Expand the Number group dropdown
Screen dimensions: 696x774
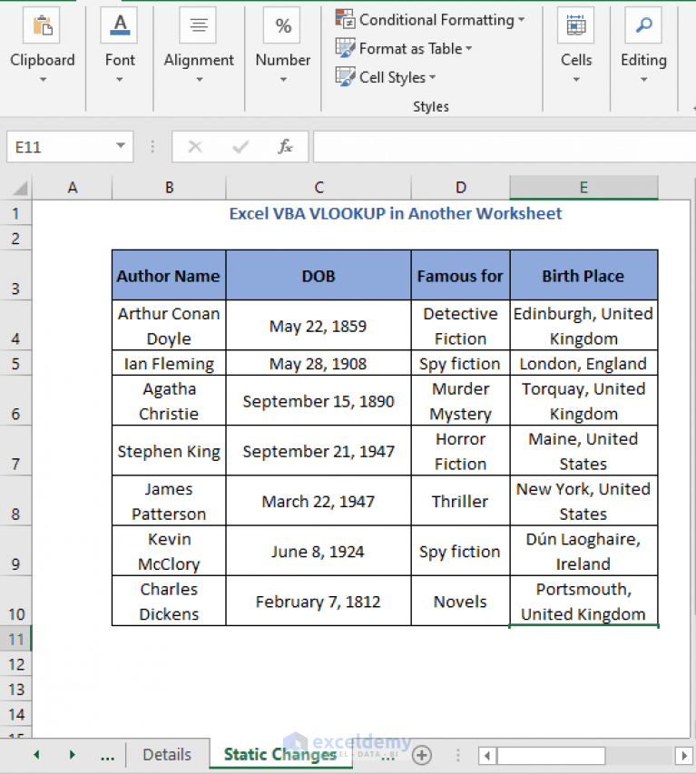point(283,80)
